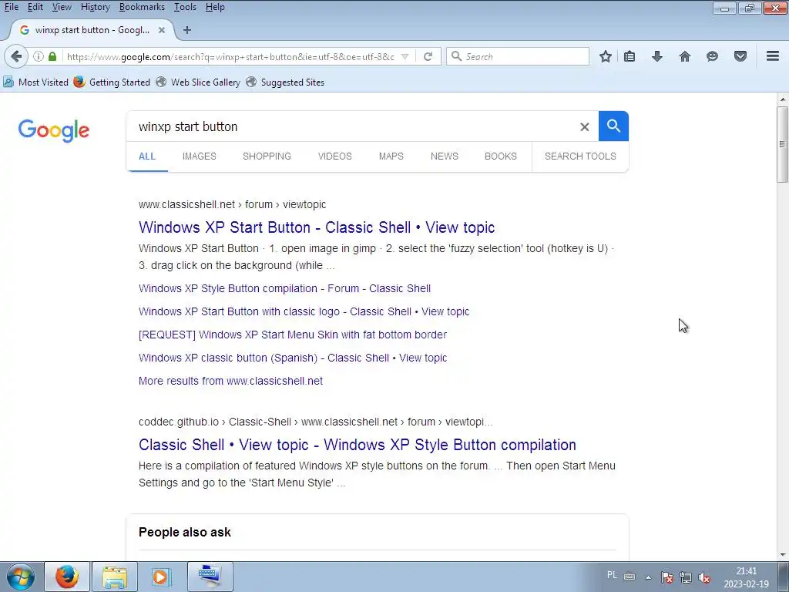
Task: Click Firefox icon in the taskbar
Action: pos(67,577)
